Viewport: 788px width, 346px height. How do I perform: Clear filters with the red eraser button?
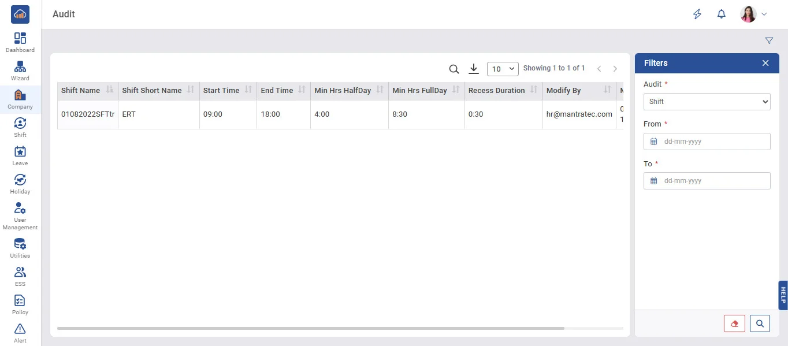click(x=734, y=323)
